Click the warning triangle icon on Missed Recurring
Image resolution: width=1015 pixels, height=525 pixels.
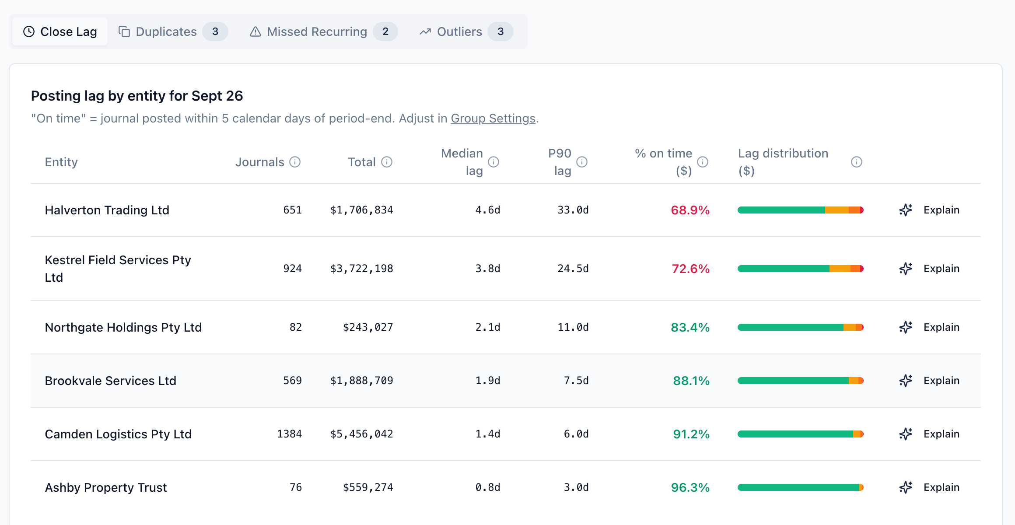click(x=255, y=31)
